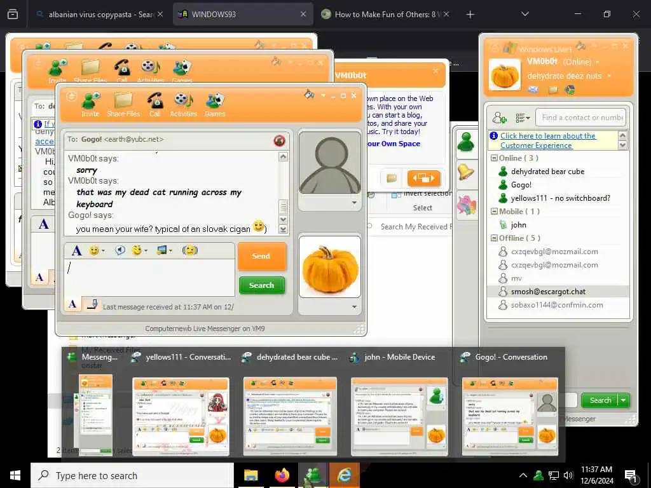Open Firefox from the Windows taskbar

point(282,475)
